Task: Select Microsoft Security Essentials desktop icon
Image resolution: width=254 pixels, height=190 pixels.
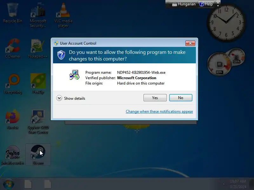Action: click(x=38, y=15)
